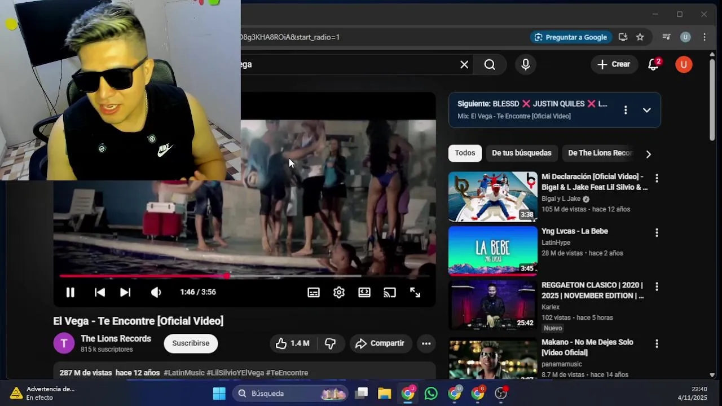This screenshot has width=722, height=406.
Task: Click the browser URL address text
Action: pos(290,37)
